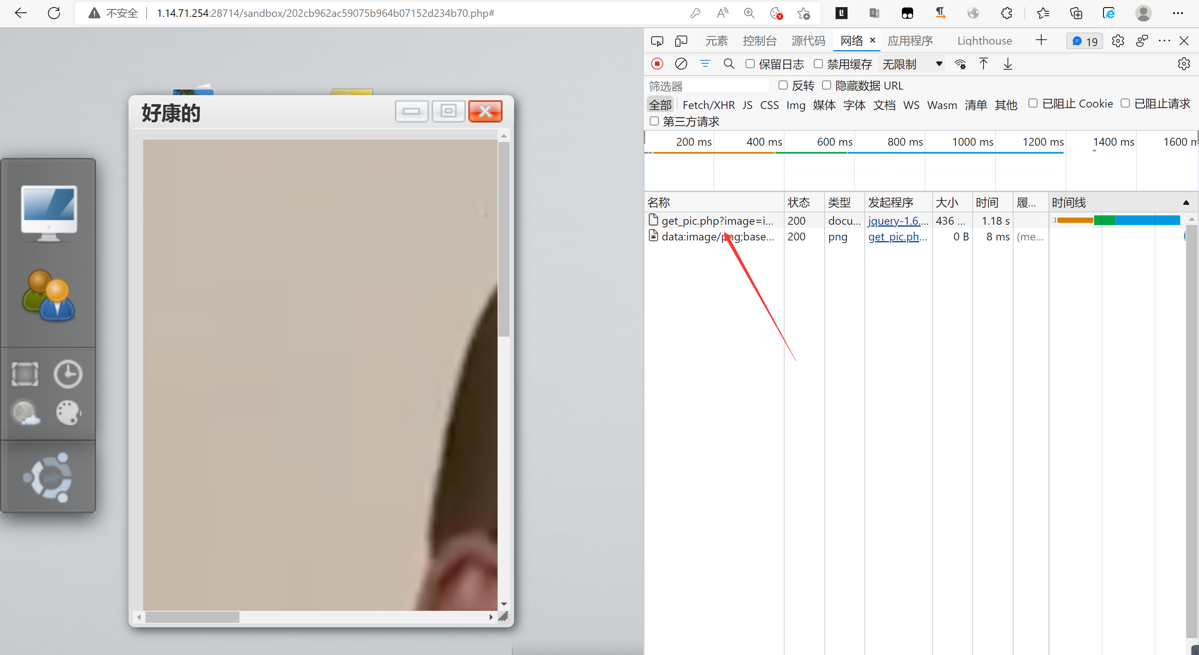
Task: Select the get_pic.php request row
Action: [x=717, y=221]
